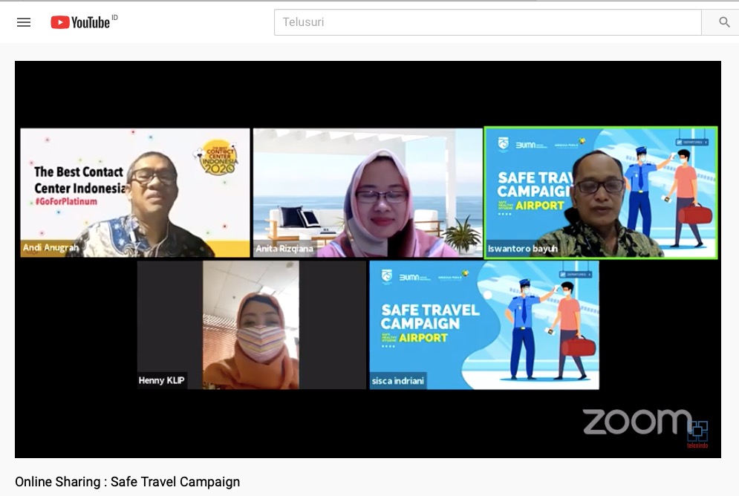This screenshot has height=496, width=739.
Task: Click the Henny KLIP name label
Action: [x=161, y=380]
